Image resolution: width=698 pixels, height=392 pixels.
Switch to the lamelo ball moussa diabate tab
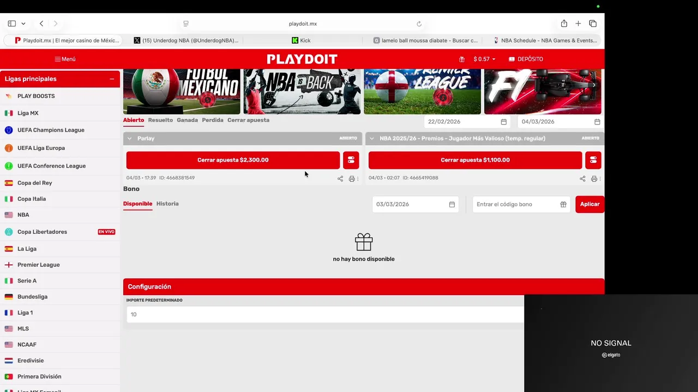(425, 40)
